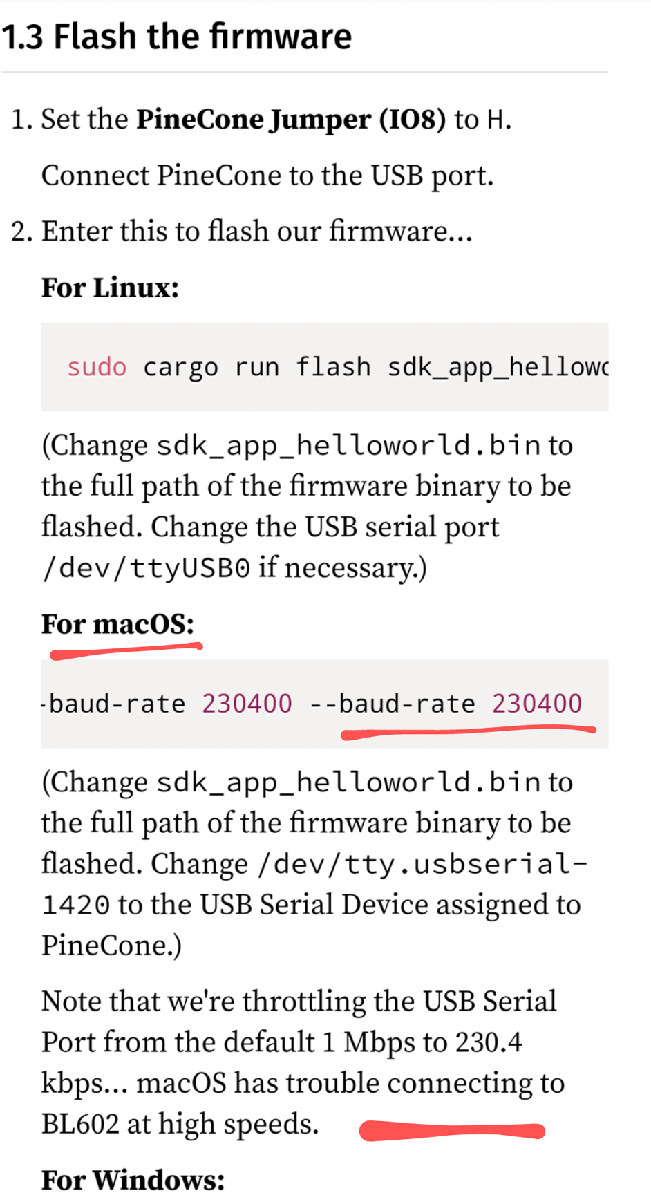Click the "Enter this to flash our firmware..." step

tap(256, 232)
